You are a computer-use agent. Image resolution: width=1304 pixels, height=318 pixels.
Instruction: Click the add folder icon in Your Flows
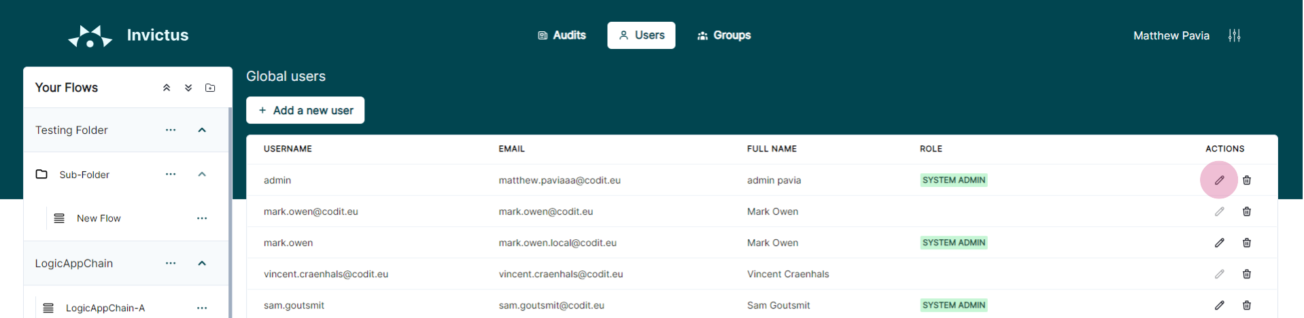coord(210,88)
